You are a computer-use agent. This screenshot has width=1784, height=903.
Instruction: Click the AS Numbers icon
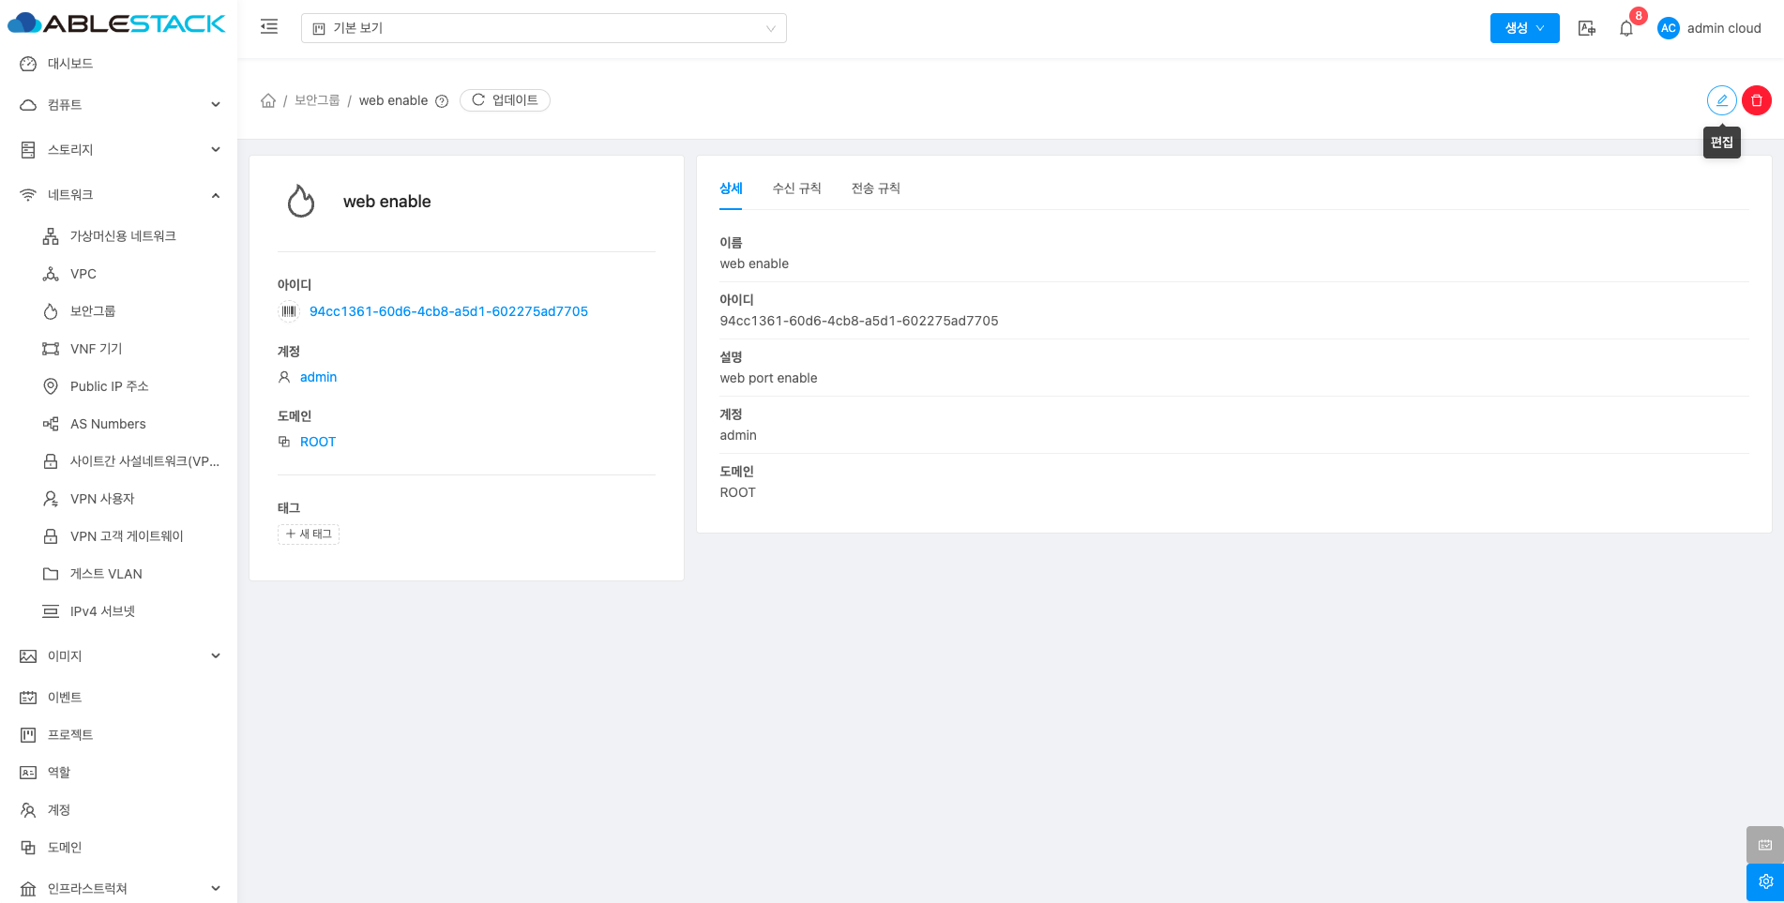tap(51, 424)
